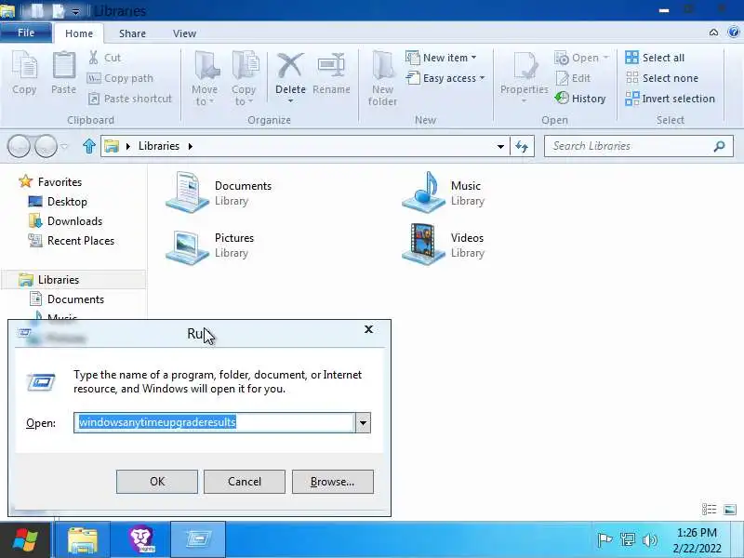
Task: Click Browse... in the Run dialog
Action: pos(333,482)
